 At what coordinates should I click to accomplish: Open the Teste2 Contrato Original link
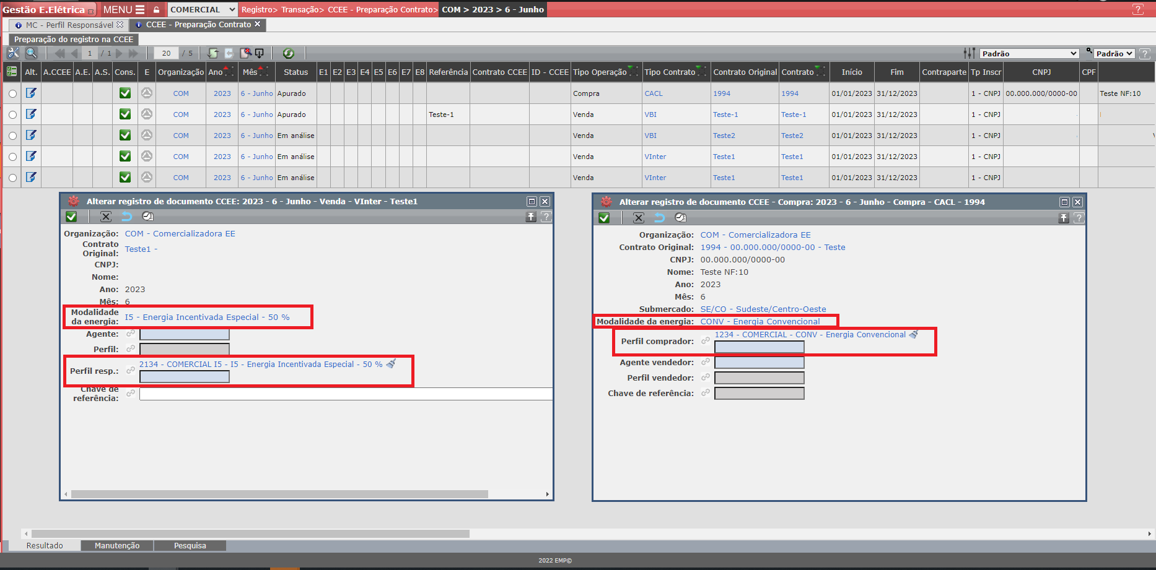tap(724, 136)
